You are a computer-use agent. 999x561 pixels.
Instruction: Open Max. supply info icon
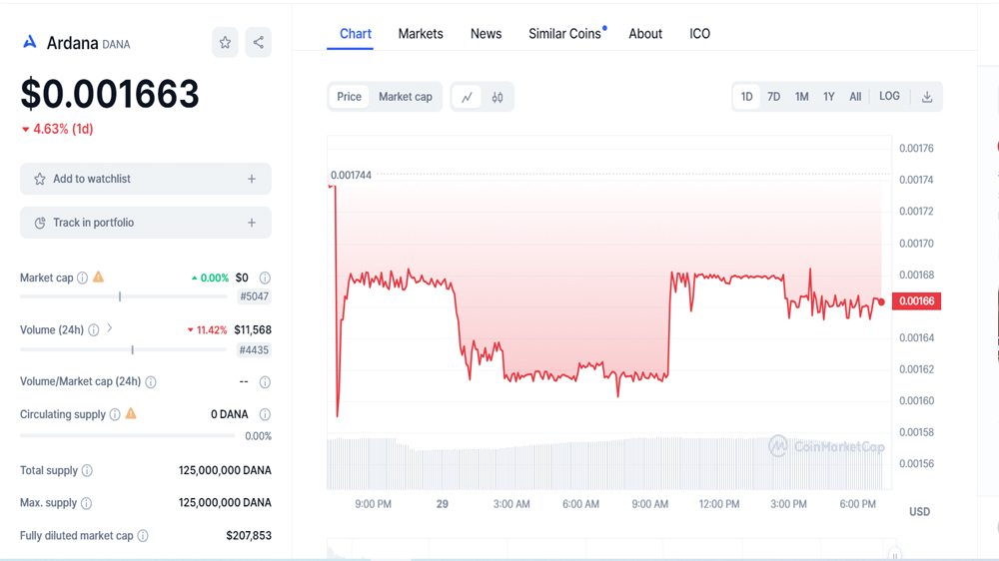pyautogui.click(x=87, y=503)
